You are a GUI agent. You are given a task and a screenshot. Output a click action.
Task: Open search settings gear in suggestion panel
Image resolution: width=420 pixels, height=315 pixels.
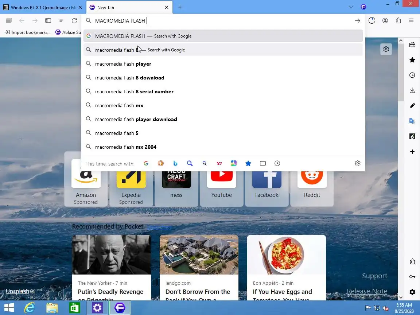(358, 163)
